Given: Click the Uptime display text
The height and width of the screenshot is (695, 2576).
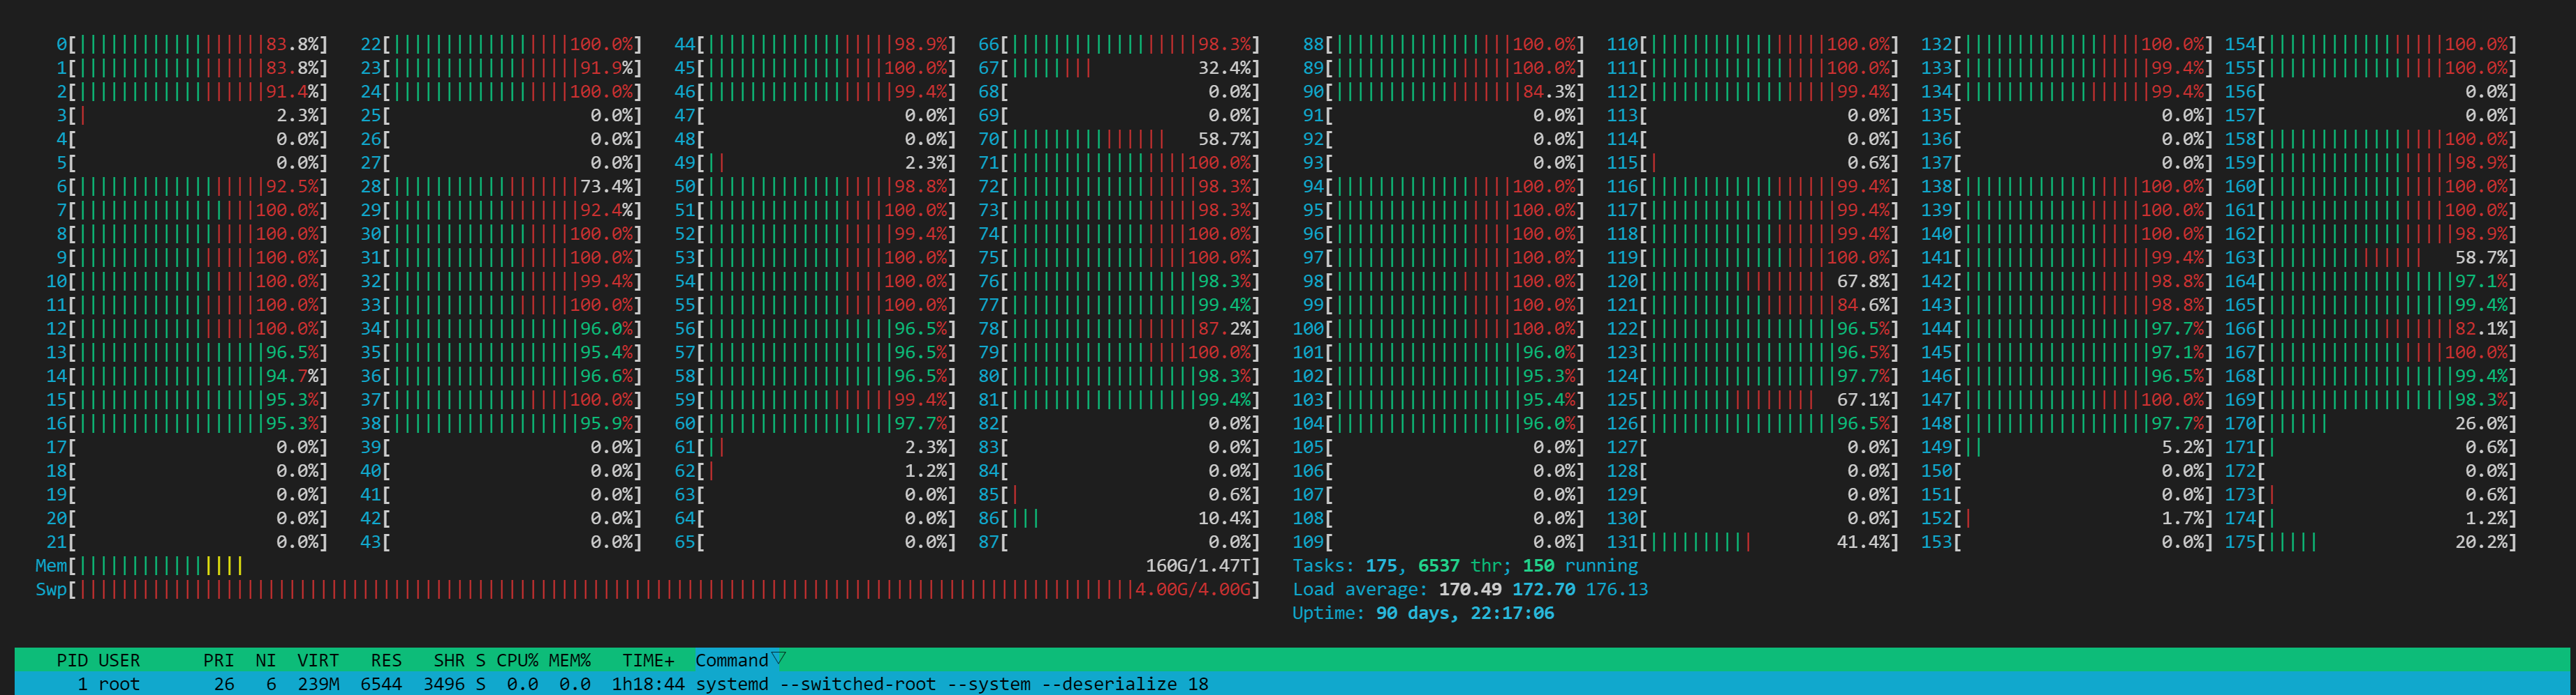Looking at the screenshot, I should coord(1422,613).
